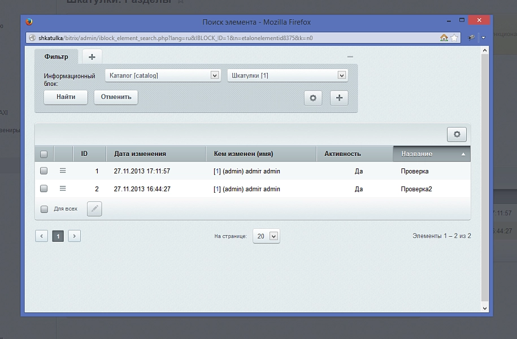Open row actions menu for Проверка

pos(63,171)
